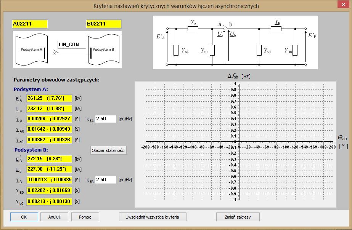Click Uwzględnij wszystkie kryteria button
The image size is (352, 230).
[x=153, y=217]
